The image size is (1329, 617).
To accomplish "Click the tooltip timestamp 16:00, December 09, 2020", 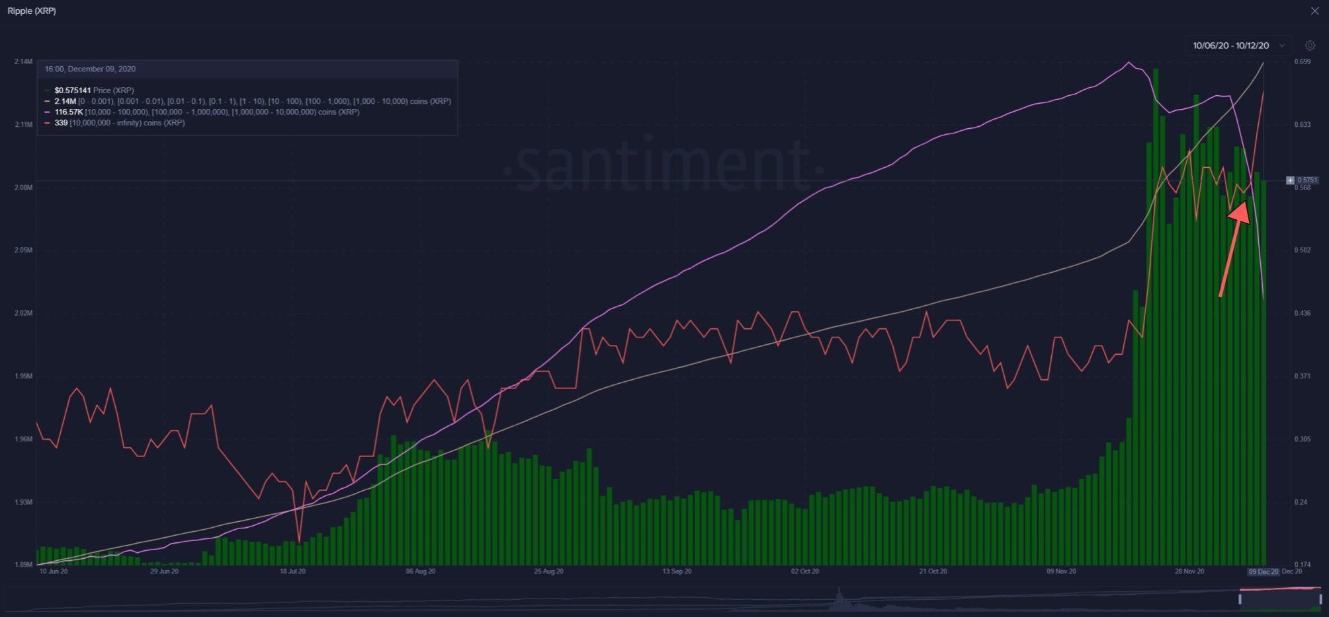I will [90, 69].
